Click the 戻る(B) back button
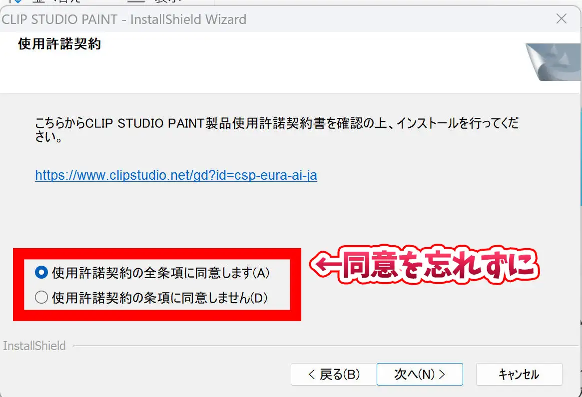Screen dimensions: 582x397 coord(334,374)
